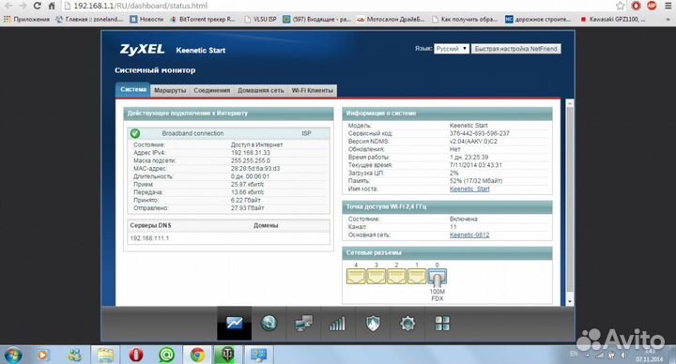This screenshot has width=676, height=364.
Task: Open the applications grid icon
Action: pyautogui.click(x=442, y=323)
